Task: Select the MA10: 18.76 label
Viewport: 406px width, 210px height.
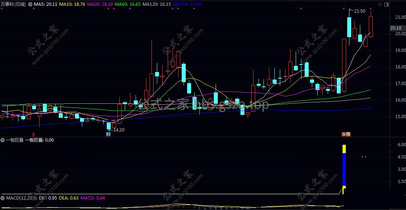Action: coord(72,4)
